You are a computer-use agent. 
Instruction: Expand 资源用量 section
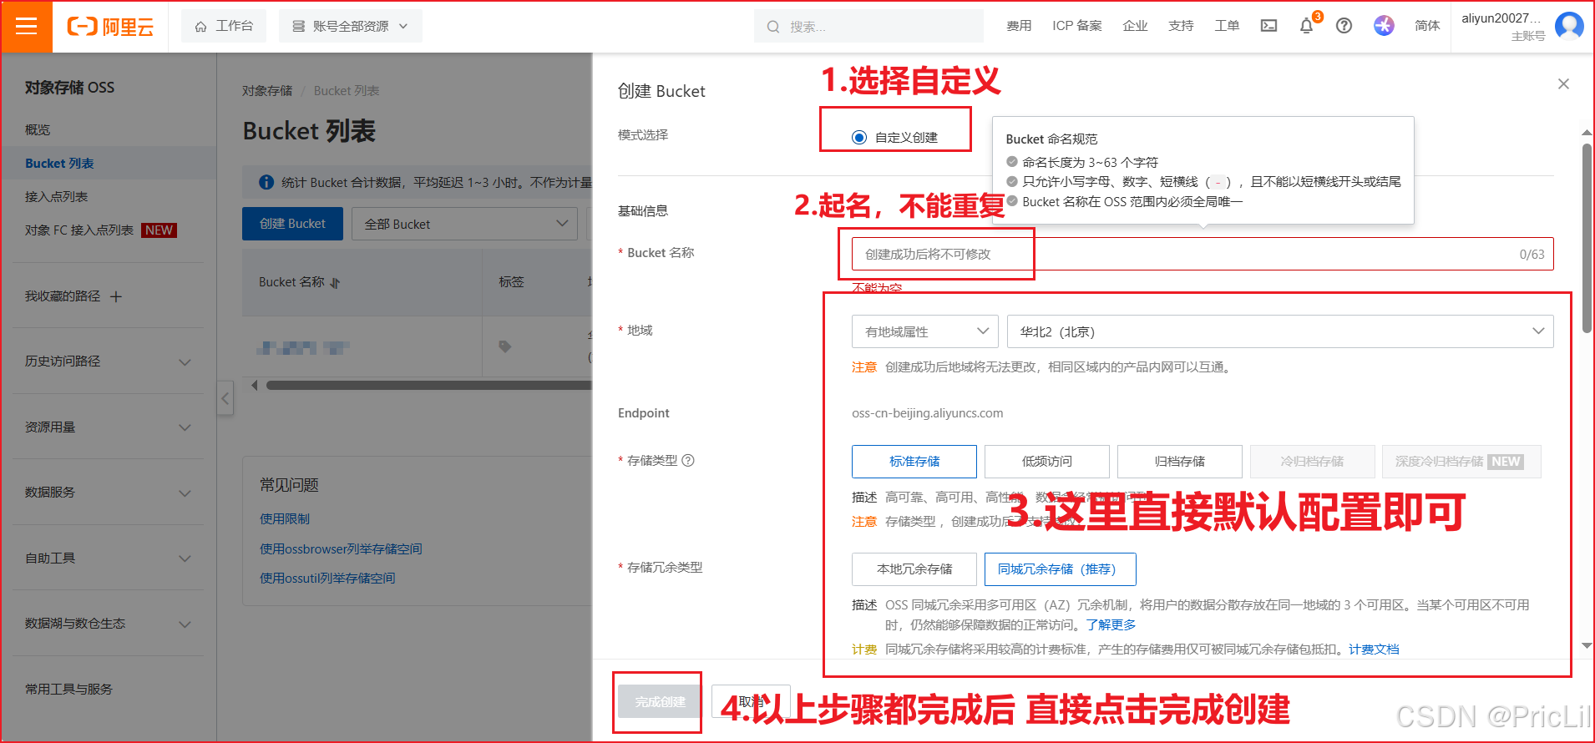[x=109, y=427]
